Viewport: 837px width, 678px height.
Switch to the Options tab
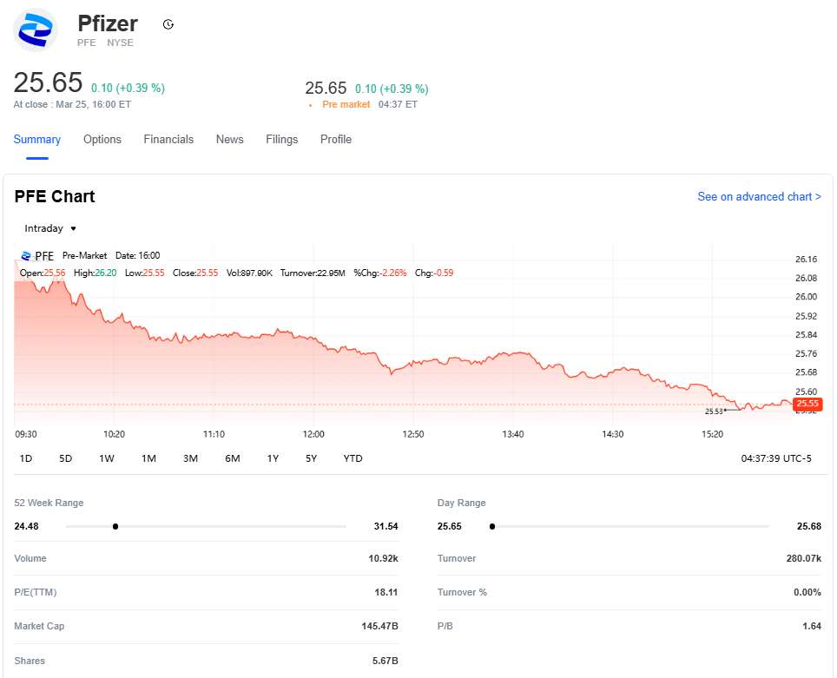pyautogui.click(x=102, y=140)
